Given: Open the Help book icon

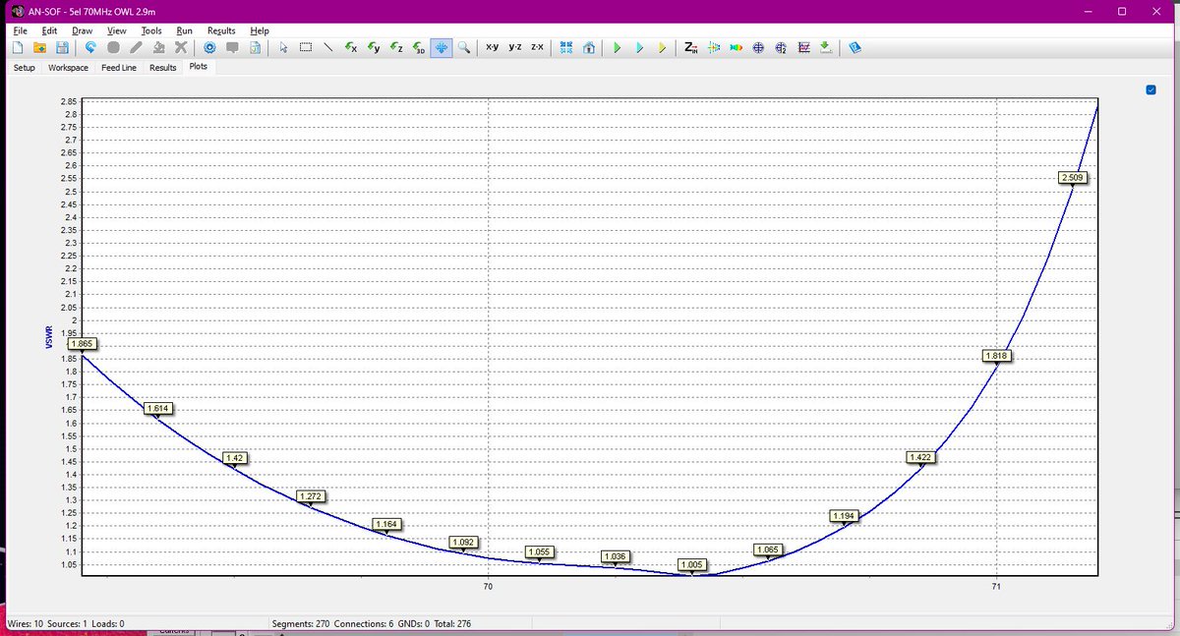Looking at the screenshot, I should coord(855,46).
